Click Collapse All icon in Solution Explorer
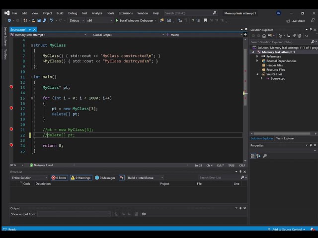318x238 pixels. pyautogui.click(x=294, y=36)
